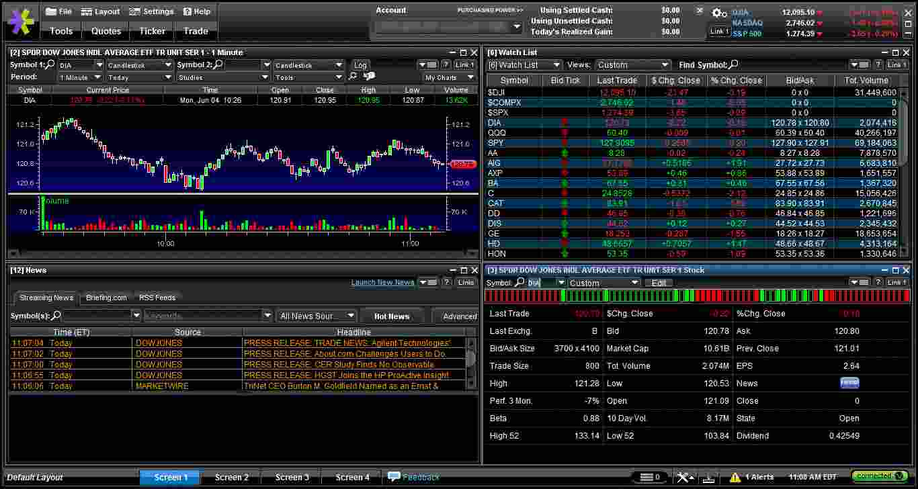Expand the chart Tools dropdown
This screenshot has width=918, height=489.
[339, 77]
